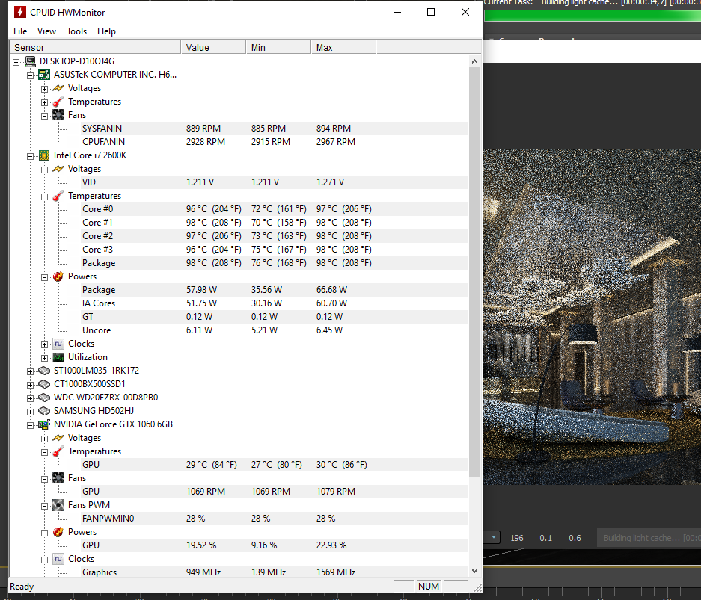Click the DESKTOP-D10OJ4G computer icon
The width and height of the screenshot is (701, 600).
pos(31,61)
